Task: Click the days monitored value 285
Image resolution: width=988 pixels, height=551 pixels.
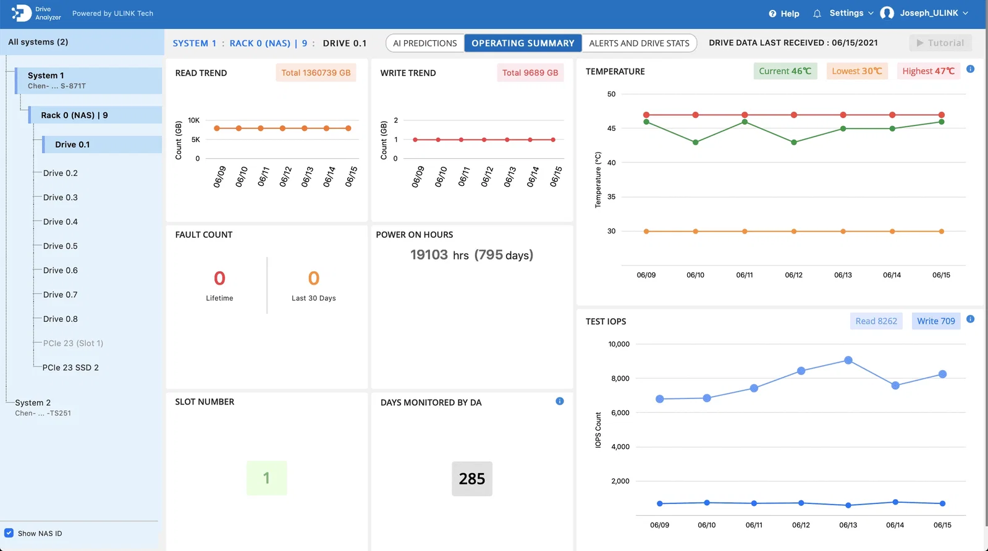Action: [472, 479]
